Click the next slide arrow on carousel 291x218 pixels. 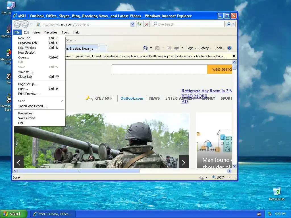184,163
